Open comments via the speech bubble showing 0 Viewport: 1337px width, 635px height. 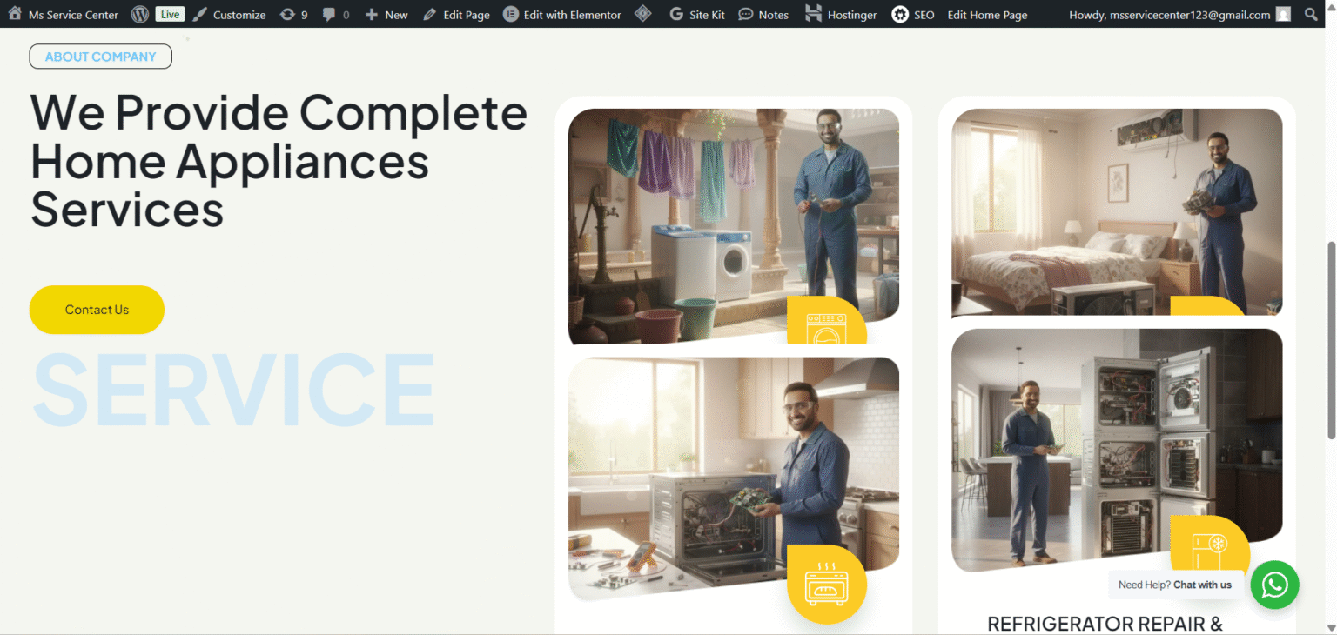tap(329, 14)
